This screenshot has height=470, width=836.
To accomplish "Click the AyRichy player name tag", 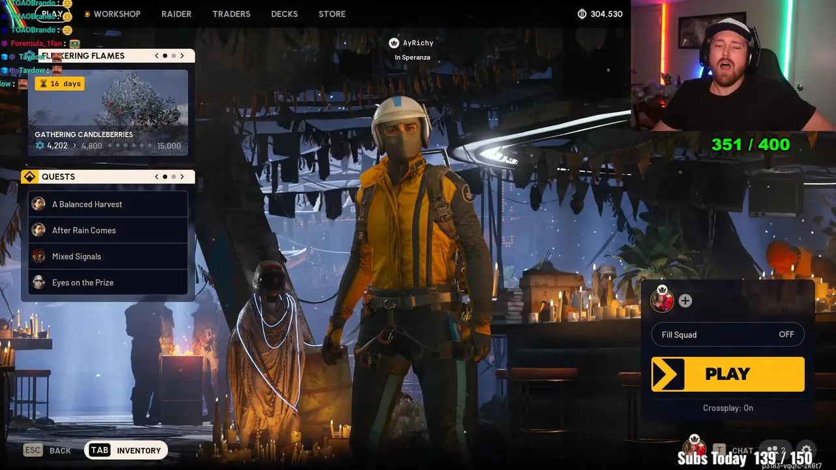I will [x=418, y=43].
